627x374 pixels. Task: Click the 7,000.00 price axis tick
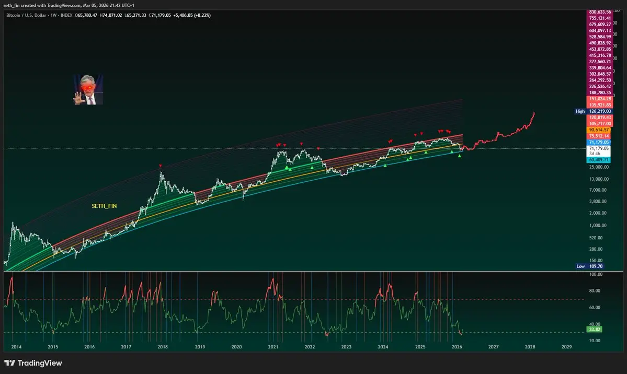598,190
